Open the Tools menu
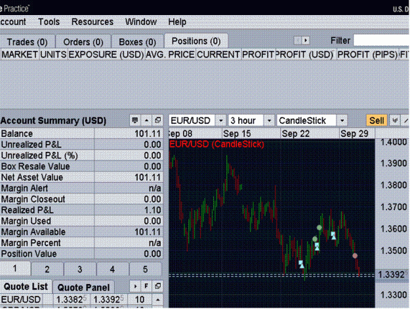 coord(49,22)
